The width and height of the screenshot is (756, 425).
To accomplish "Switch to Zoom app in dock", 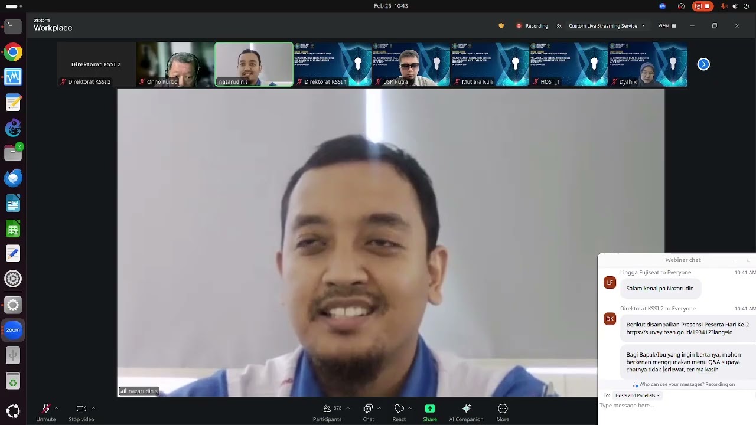I will (13, 330).
